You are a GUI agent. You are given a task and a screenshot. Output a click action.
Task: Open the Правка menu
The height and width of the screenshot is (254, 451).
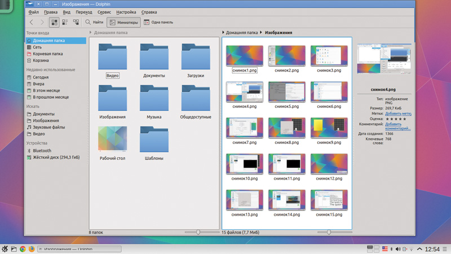pos(51,12)
